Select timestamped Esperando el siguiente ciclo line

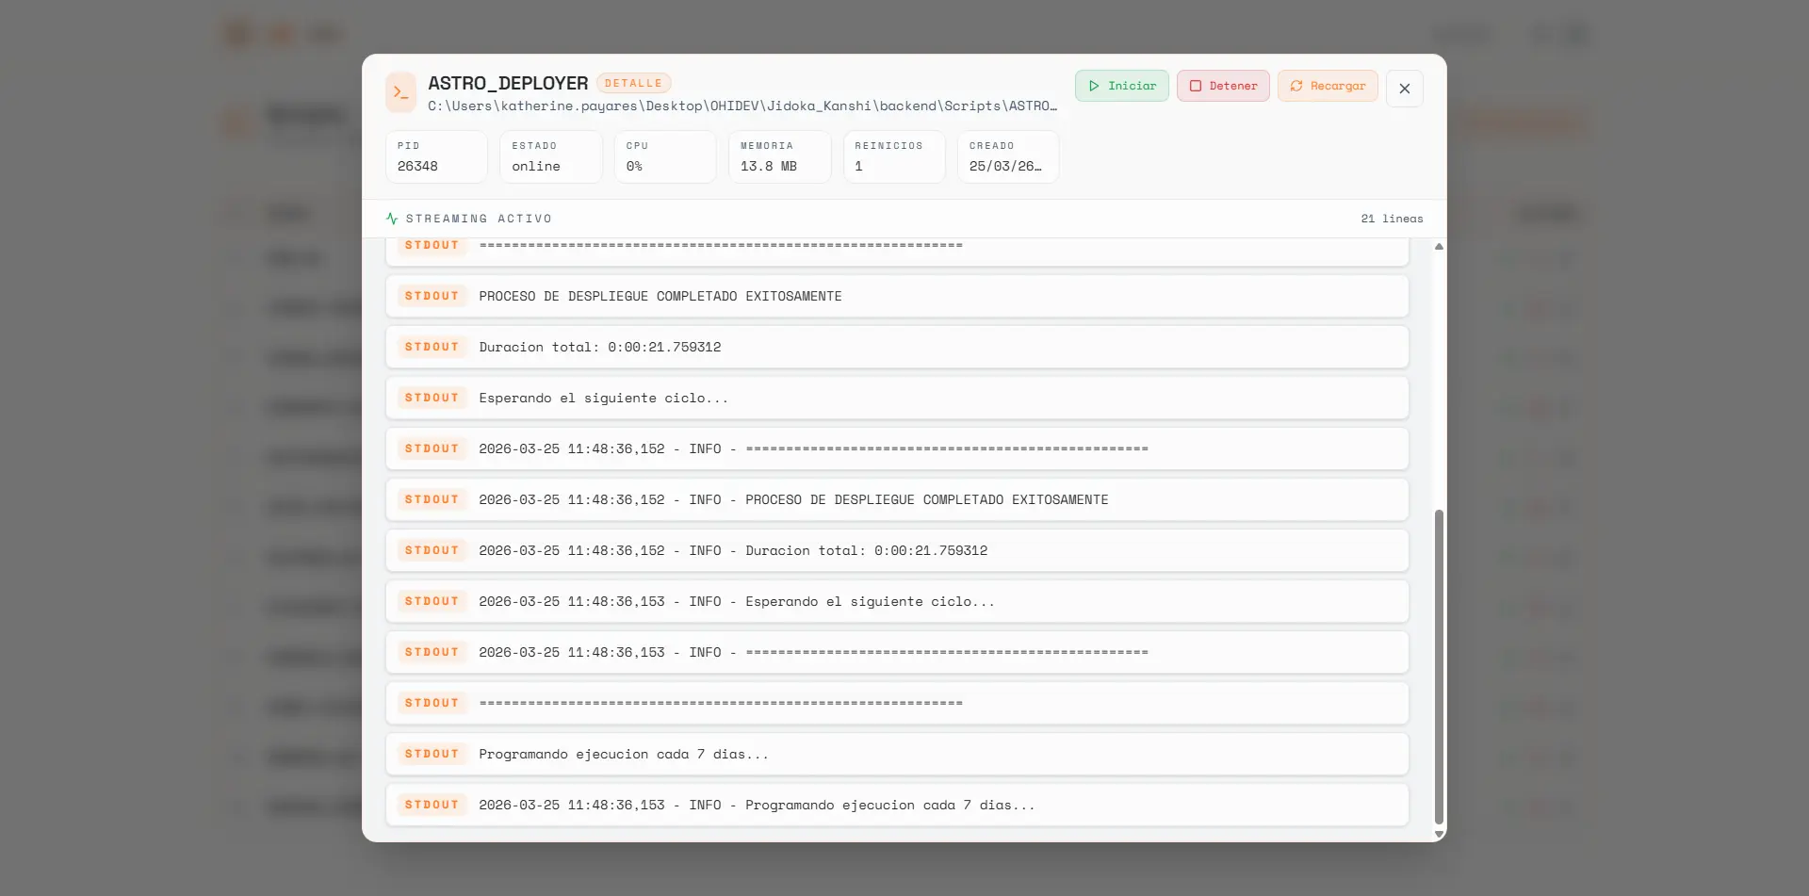pos(897,602)
